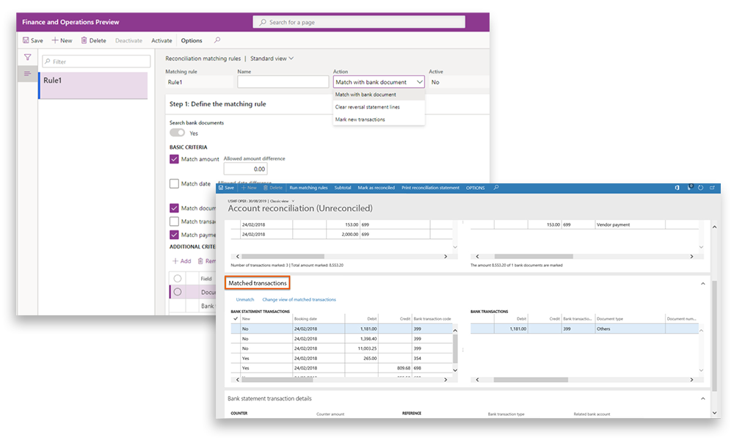Click Run matching rules button

pos(308,188)
